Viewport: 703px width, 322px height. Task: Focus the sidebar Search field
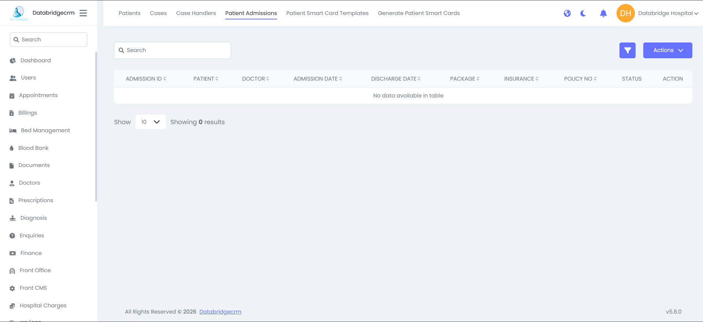[x=48, y=40]
